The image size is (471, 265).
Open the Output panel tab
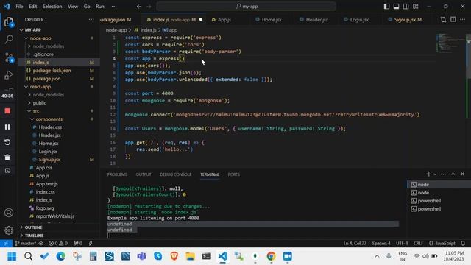144,174
